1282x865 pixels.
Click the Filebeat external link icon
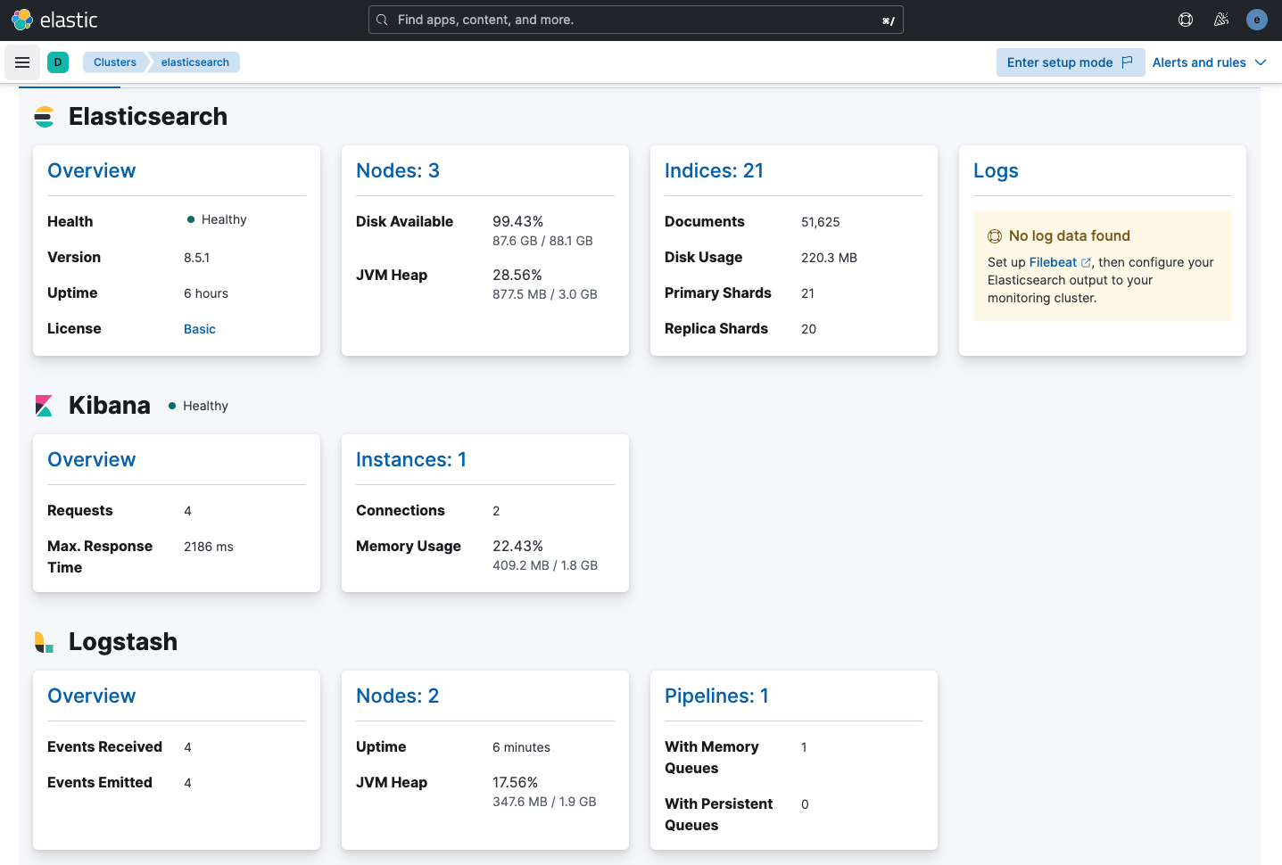click(x=1086, y=263)
